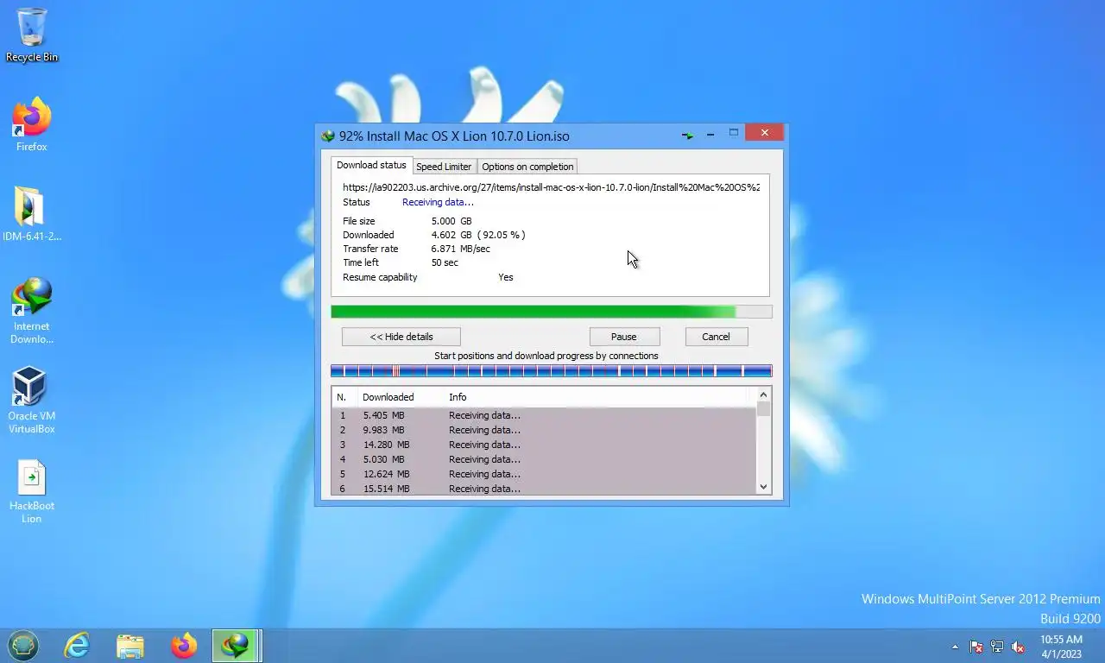The image size is (1105, 663).
Task: Click the archive.org download URL text
Action: coord(551,186)
